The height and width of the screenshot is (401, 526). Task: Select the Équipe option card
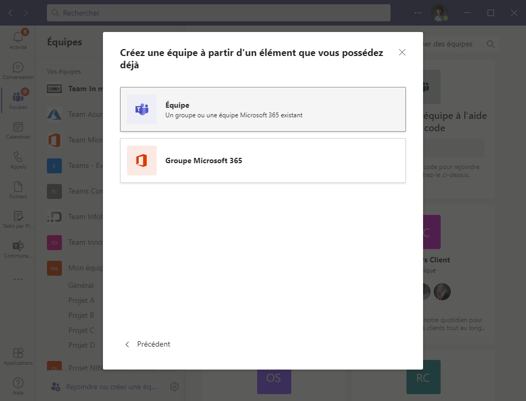point(262,109)
